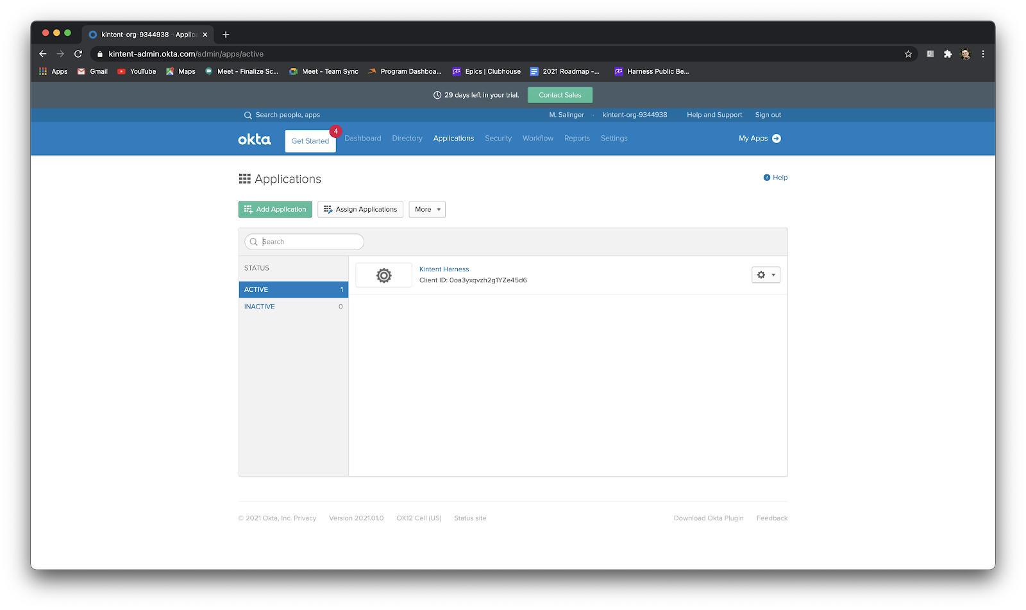Click the M. Salinger user name
This screenshot has height=610, width=1026.
[x=566, y=115]
